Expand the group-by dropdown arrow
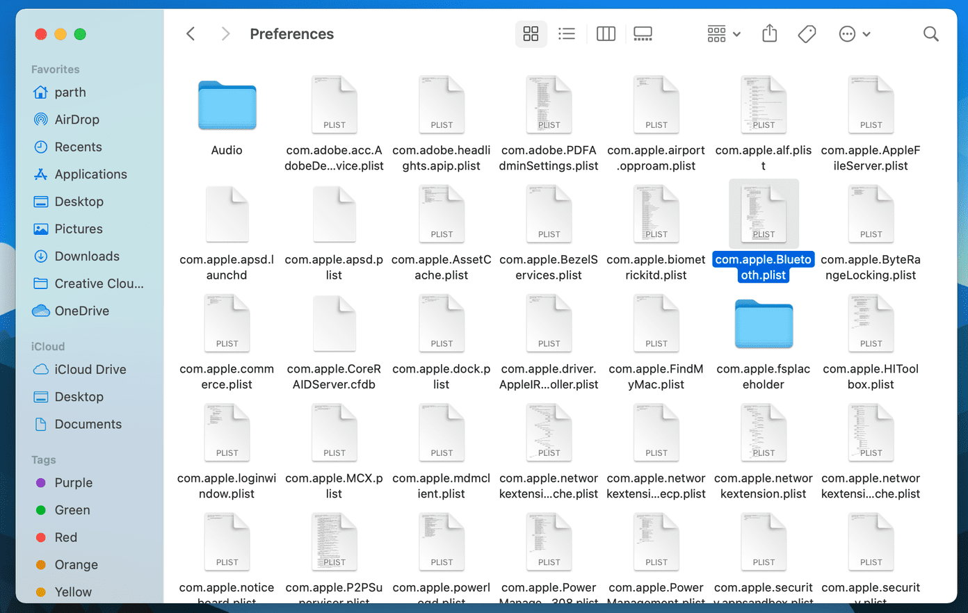This screenshot has height=613, width=968. 736,34
